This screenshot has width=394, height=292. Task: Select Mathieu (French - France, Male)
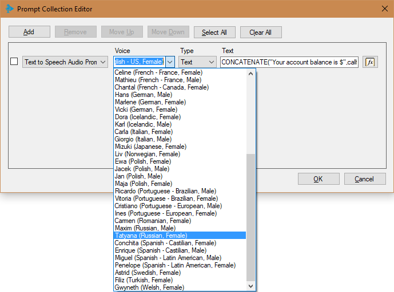click(180, 80)
